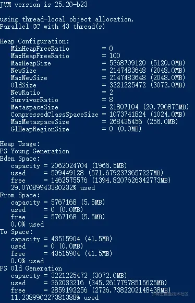Select the MaxHeapSize value 5368709120
The image size is (195, 303).
128,63
